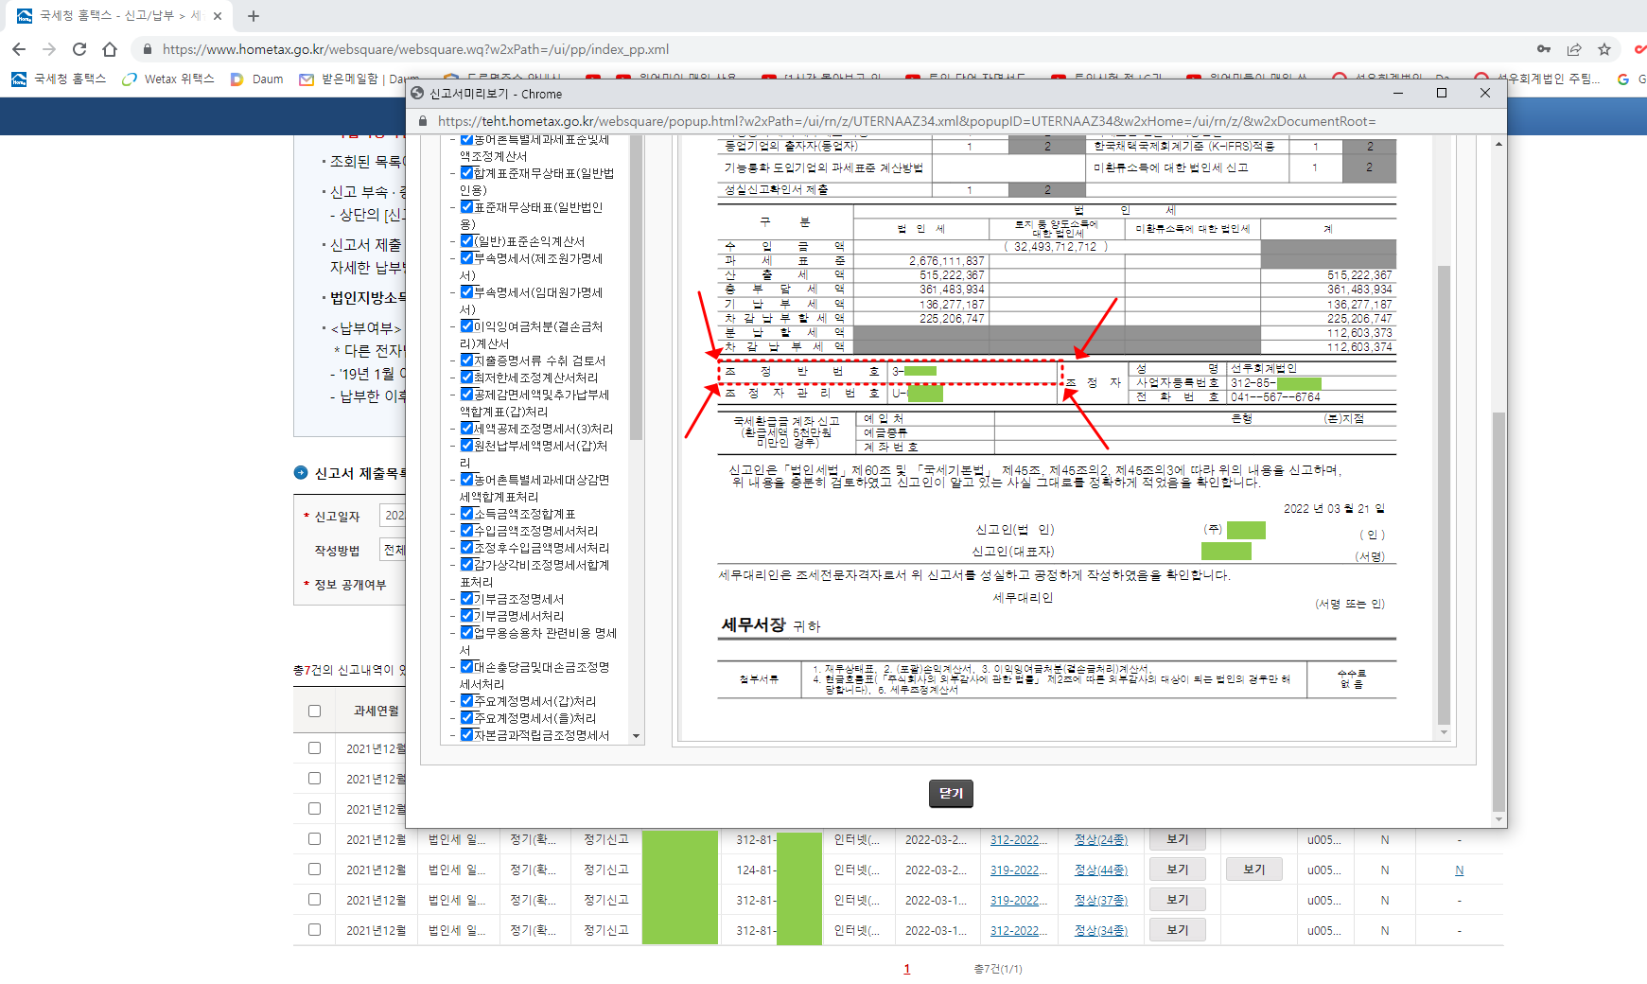Open a new browser tab
Viewport: 1647px width, 984px height.
[x=254, y=16]
